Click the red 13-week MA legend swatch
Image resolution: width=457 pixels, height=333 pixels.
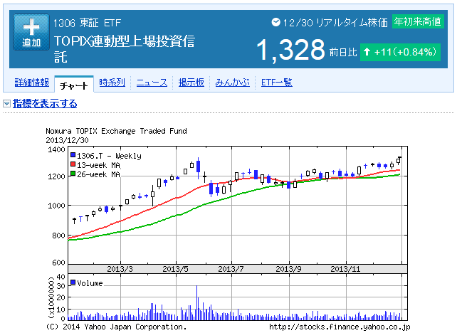click(x=73, y=164)
